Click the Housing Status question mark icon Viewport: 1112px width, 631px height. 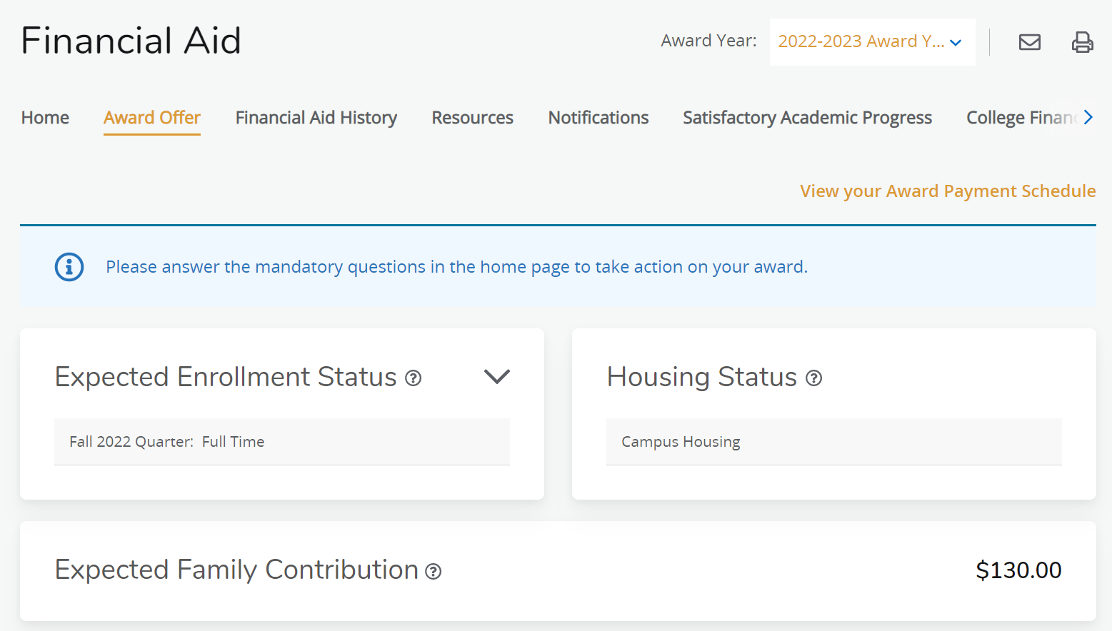tap(813, 378)
